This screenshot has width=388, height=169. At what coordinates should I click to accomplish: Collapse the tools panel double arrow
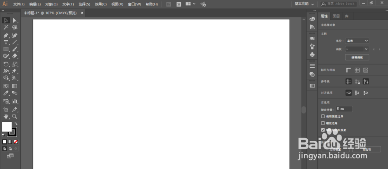(3, 10)
